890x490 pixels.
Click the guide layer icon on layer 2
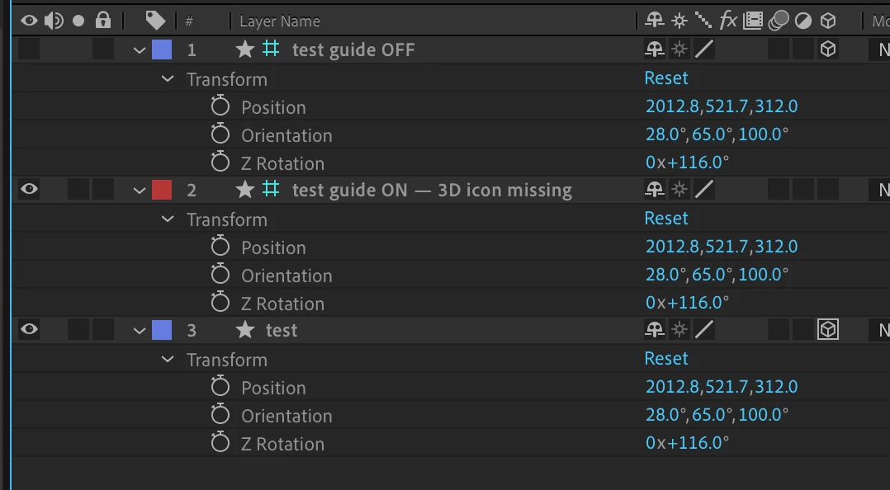(x=271, y=190)
